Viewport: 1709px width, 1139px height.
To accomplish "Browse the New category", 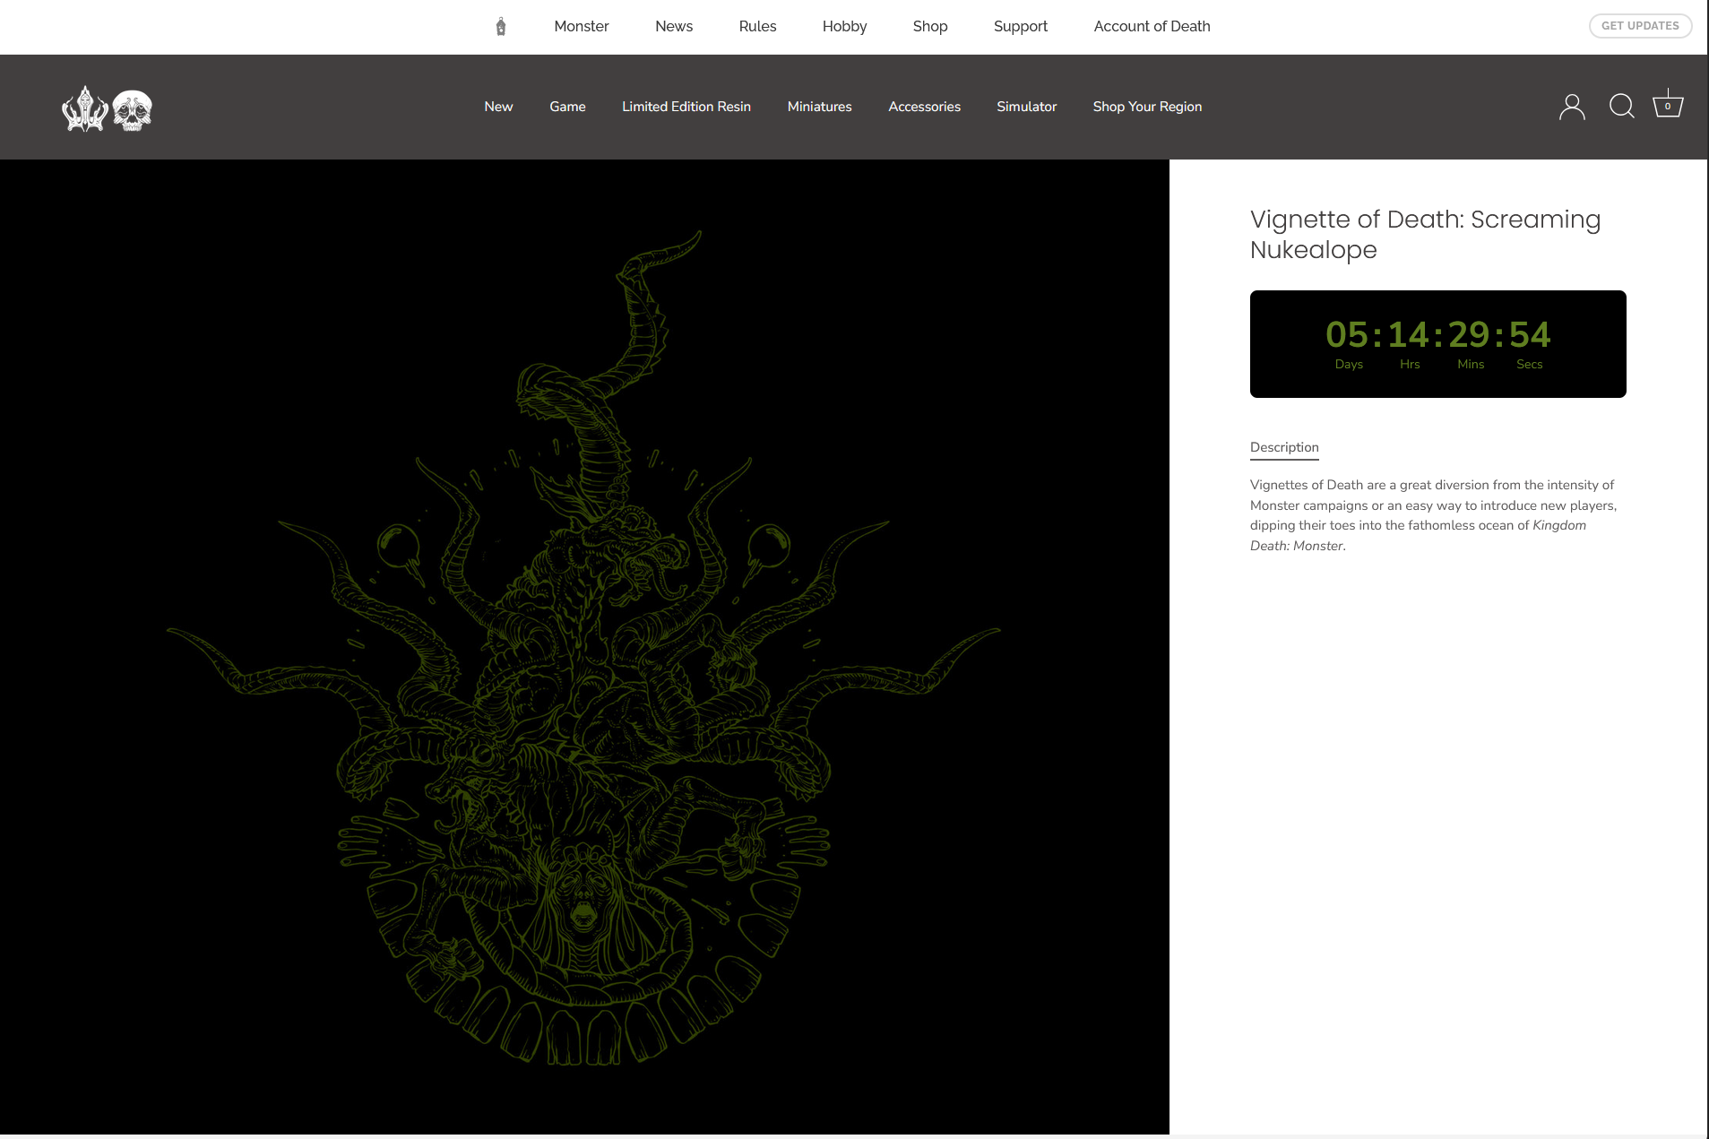I will (498, 107).
